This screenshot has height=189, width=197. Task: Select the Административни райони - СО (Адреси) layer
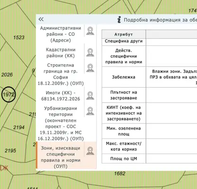click(x=61, y=34)
